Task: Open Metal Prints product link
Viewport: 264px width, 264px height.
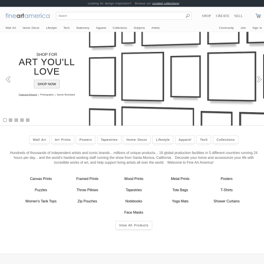Action: 180,179
